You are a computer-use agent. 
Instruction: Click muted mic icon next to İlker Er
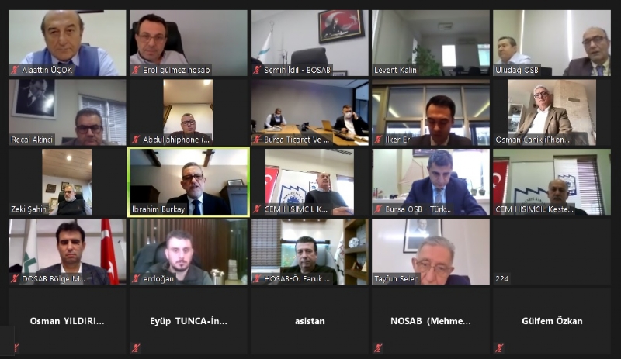point(378,140)
